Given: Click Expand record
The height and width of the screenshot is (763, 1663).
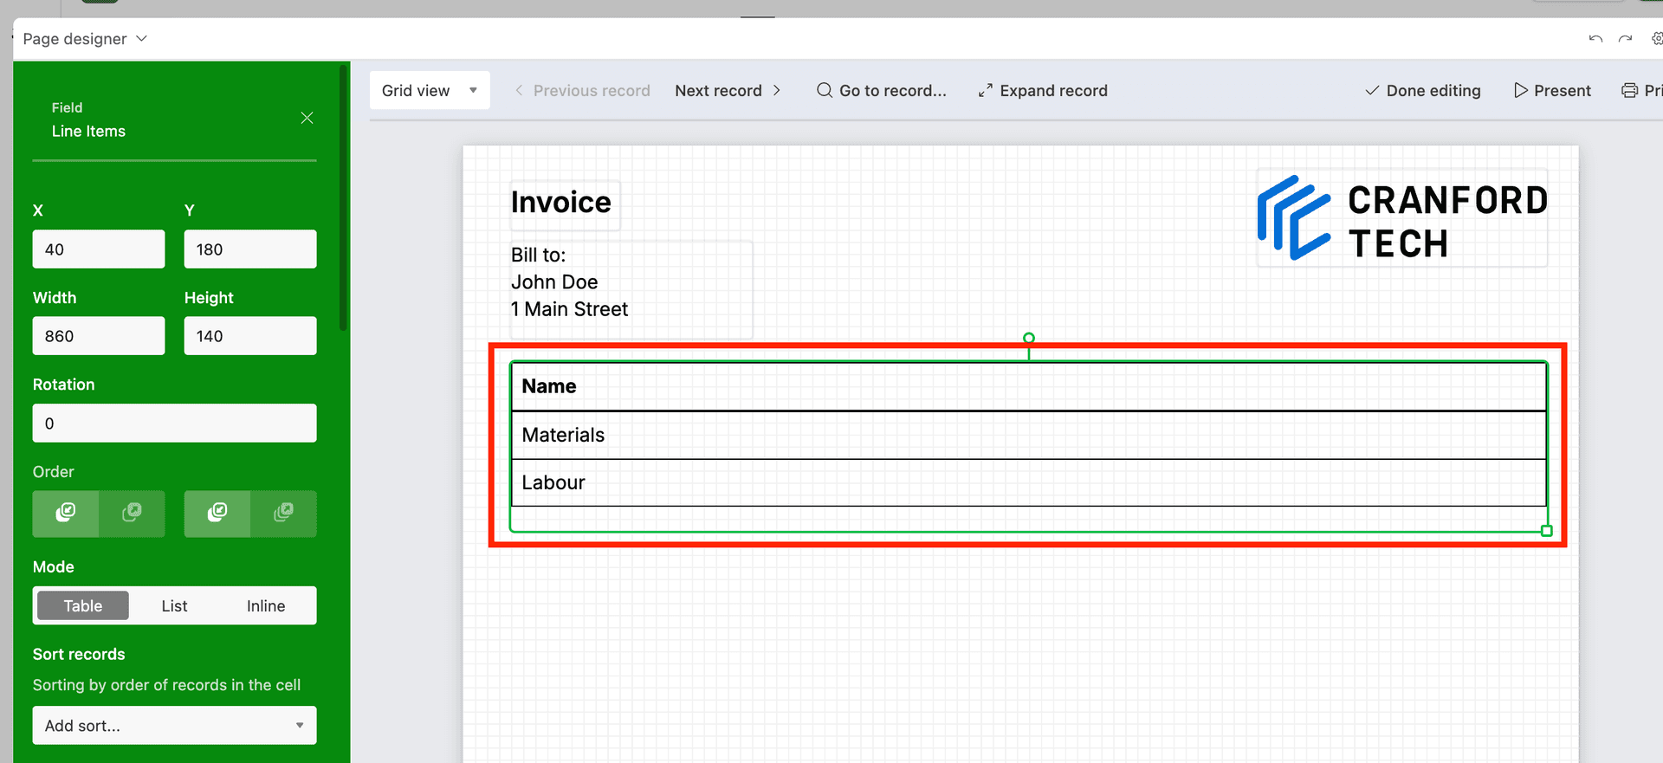Looking at the screenshot, I should (x=1043, y=90).
